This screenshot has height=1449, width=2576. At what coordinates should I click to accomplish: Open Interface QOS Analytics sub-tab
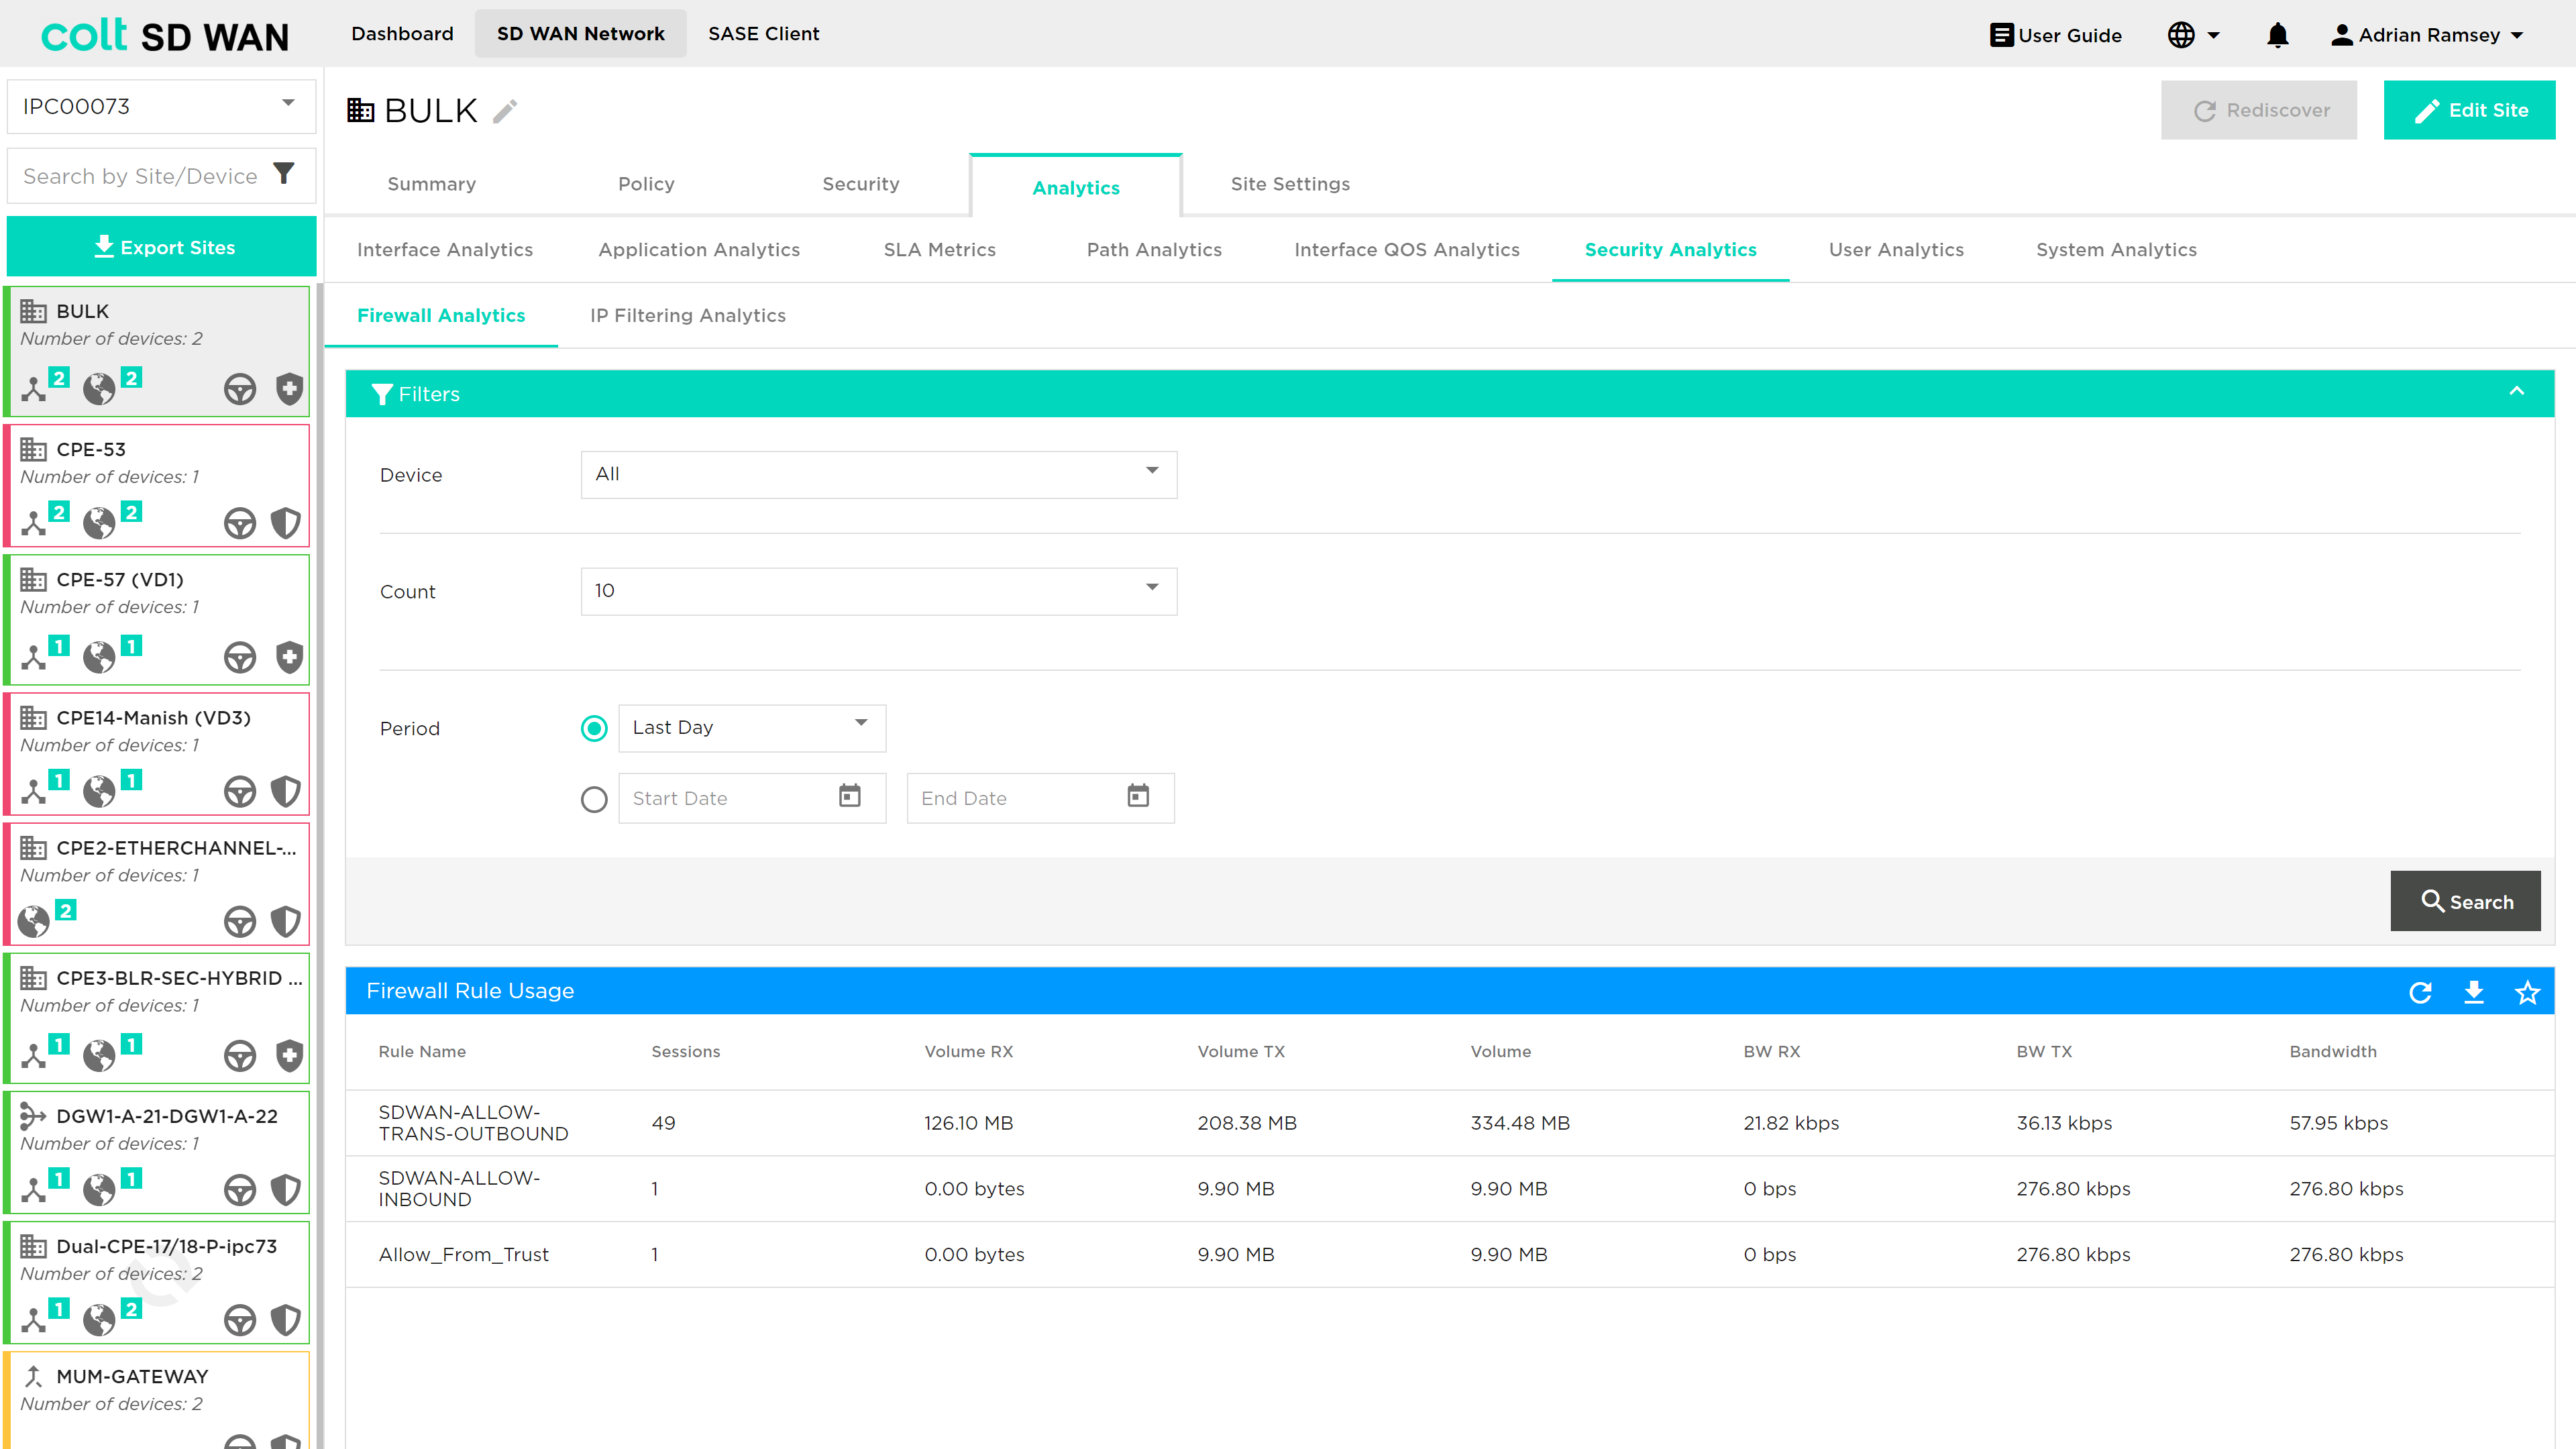tap(1406, 250)
